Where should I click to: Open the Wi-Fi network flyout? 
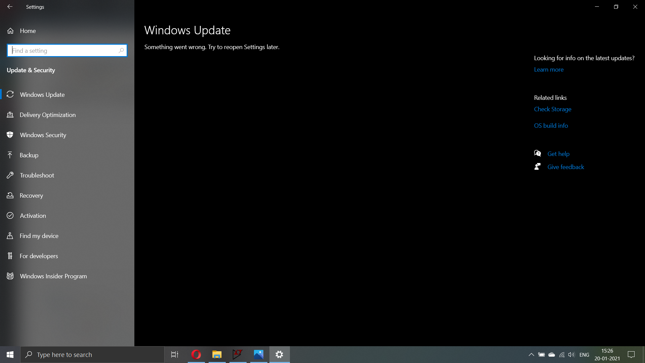(562, 355)
